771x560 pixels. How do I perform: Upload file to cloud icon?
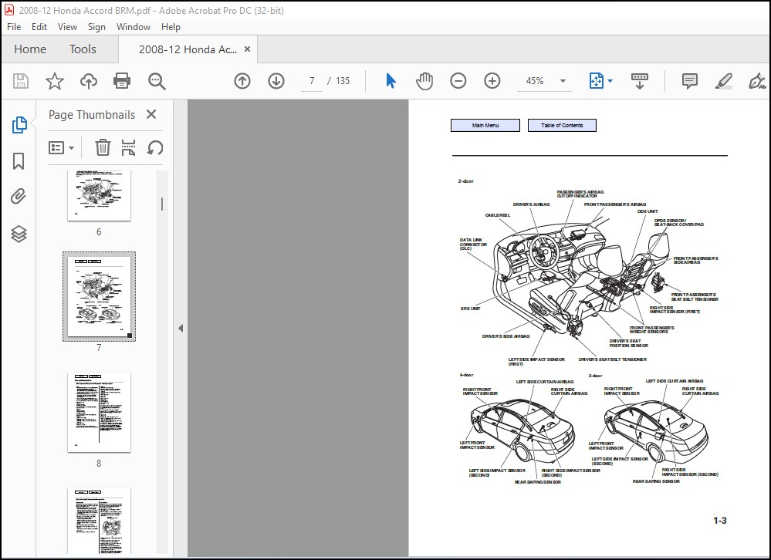(89, 81)
